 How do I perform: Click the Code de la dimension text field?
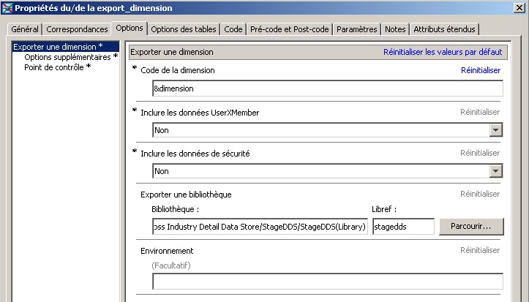(327, 88)
